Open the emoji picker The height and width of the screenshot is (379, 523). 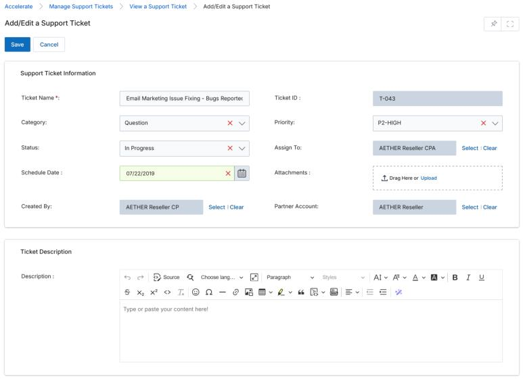pos(196,293)
